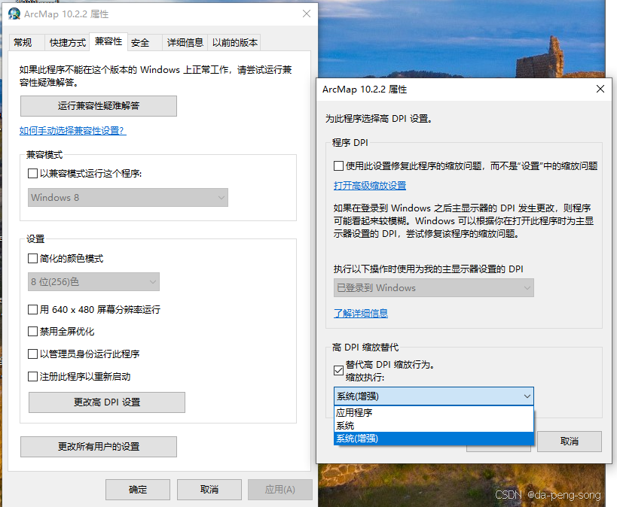Enable 以管理员身份运行此程序 checkbox
617x507 pixels.
(32, 354)
